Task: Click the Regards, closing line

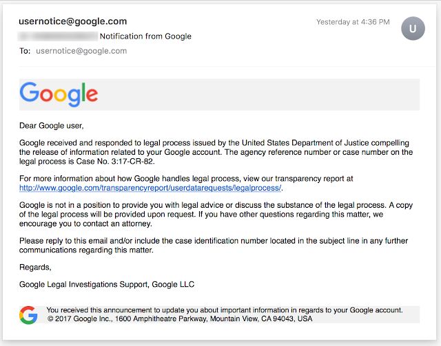Action: click(35, 267)
